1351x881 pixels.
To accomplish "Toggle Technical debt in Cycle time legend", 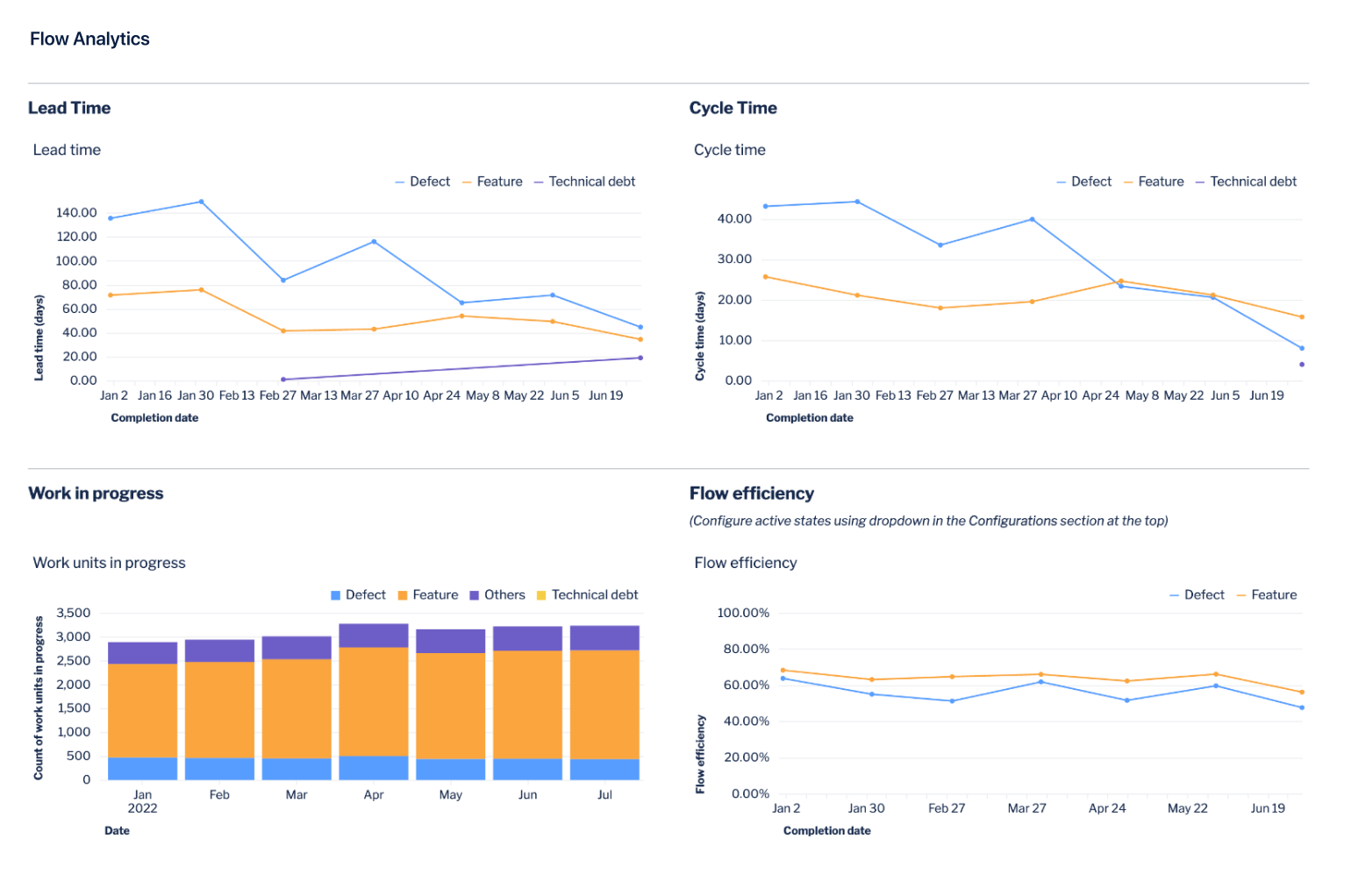I will 1247,181.
